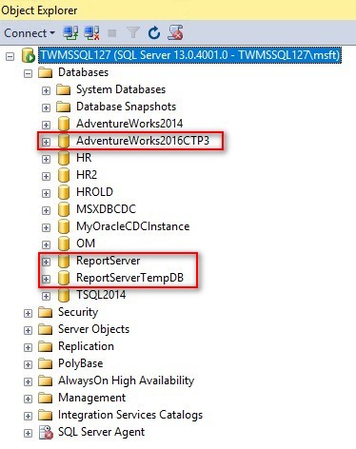Select the OM database name

pos(86,244)
